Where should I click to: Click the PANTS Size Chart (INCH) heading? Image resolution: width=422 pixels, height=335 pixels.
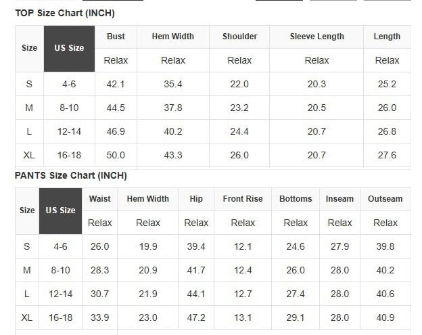pyautogui.click(x=71, y=176)
